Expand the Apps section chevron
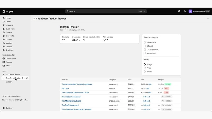212x119 pixels. pos(7,71)
